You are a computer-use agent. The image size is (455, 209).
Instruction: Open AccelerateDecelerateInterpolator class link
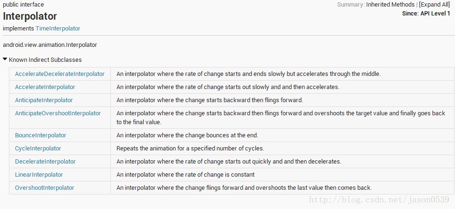click(x=60, y=74)
